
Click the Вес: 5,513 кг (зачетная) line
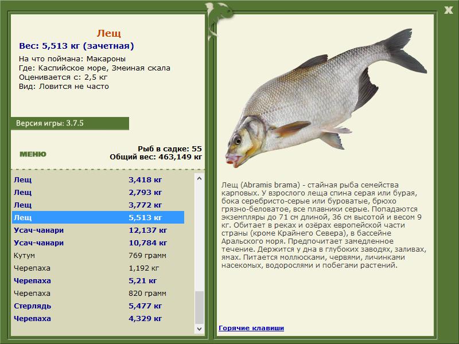76,46
